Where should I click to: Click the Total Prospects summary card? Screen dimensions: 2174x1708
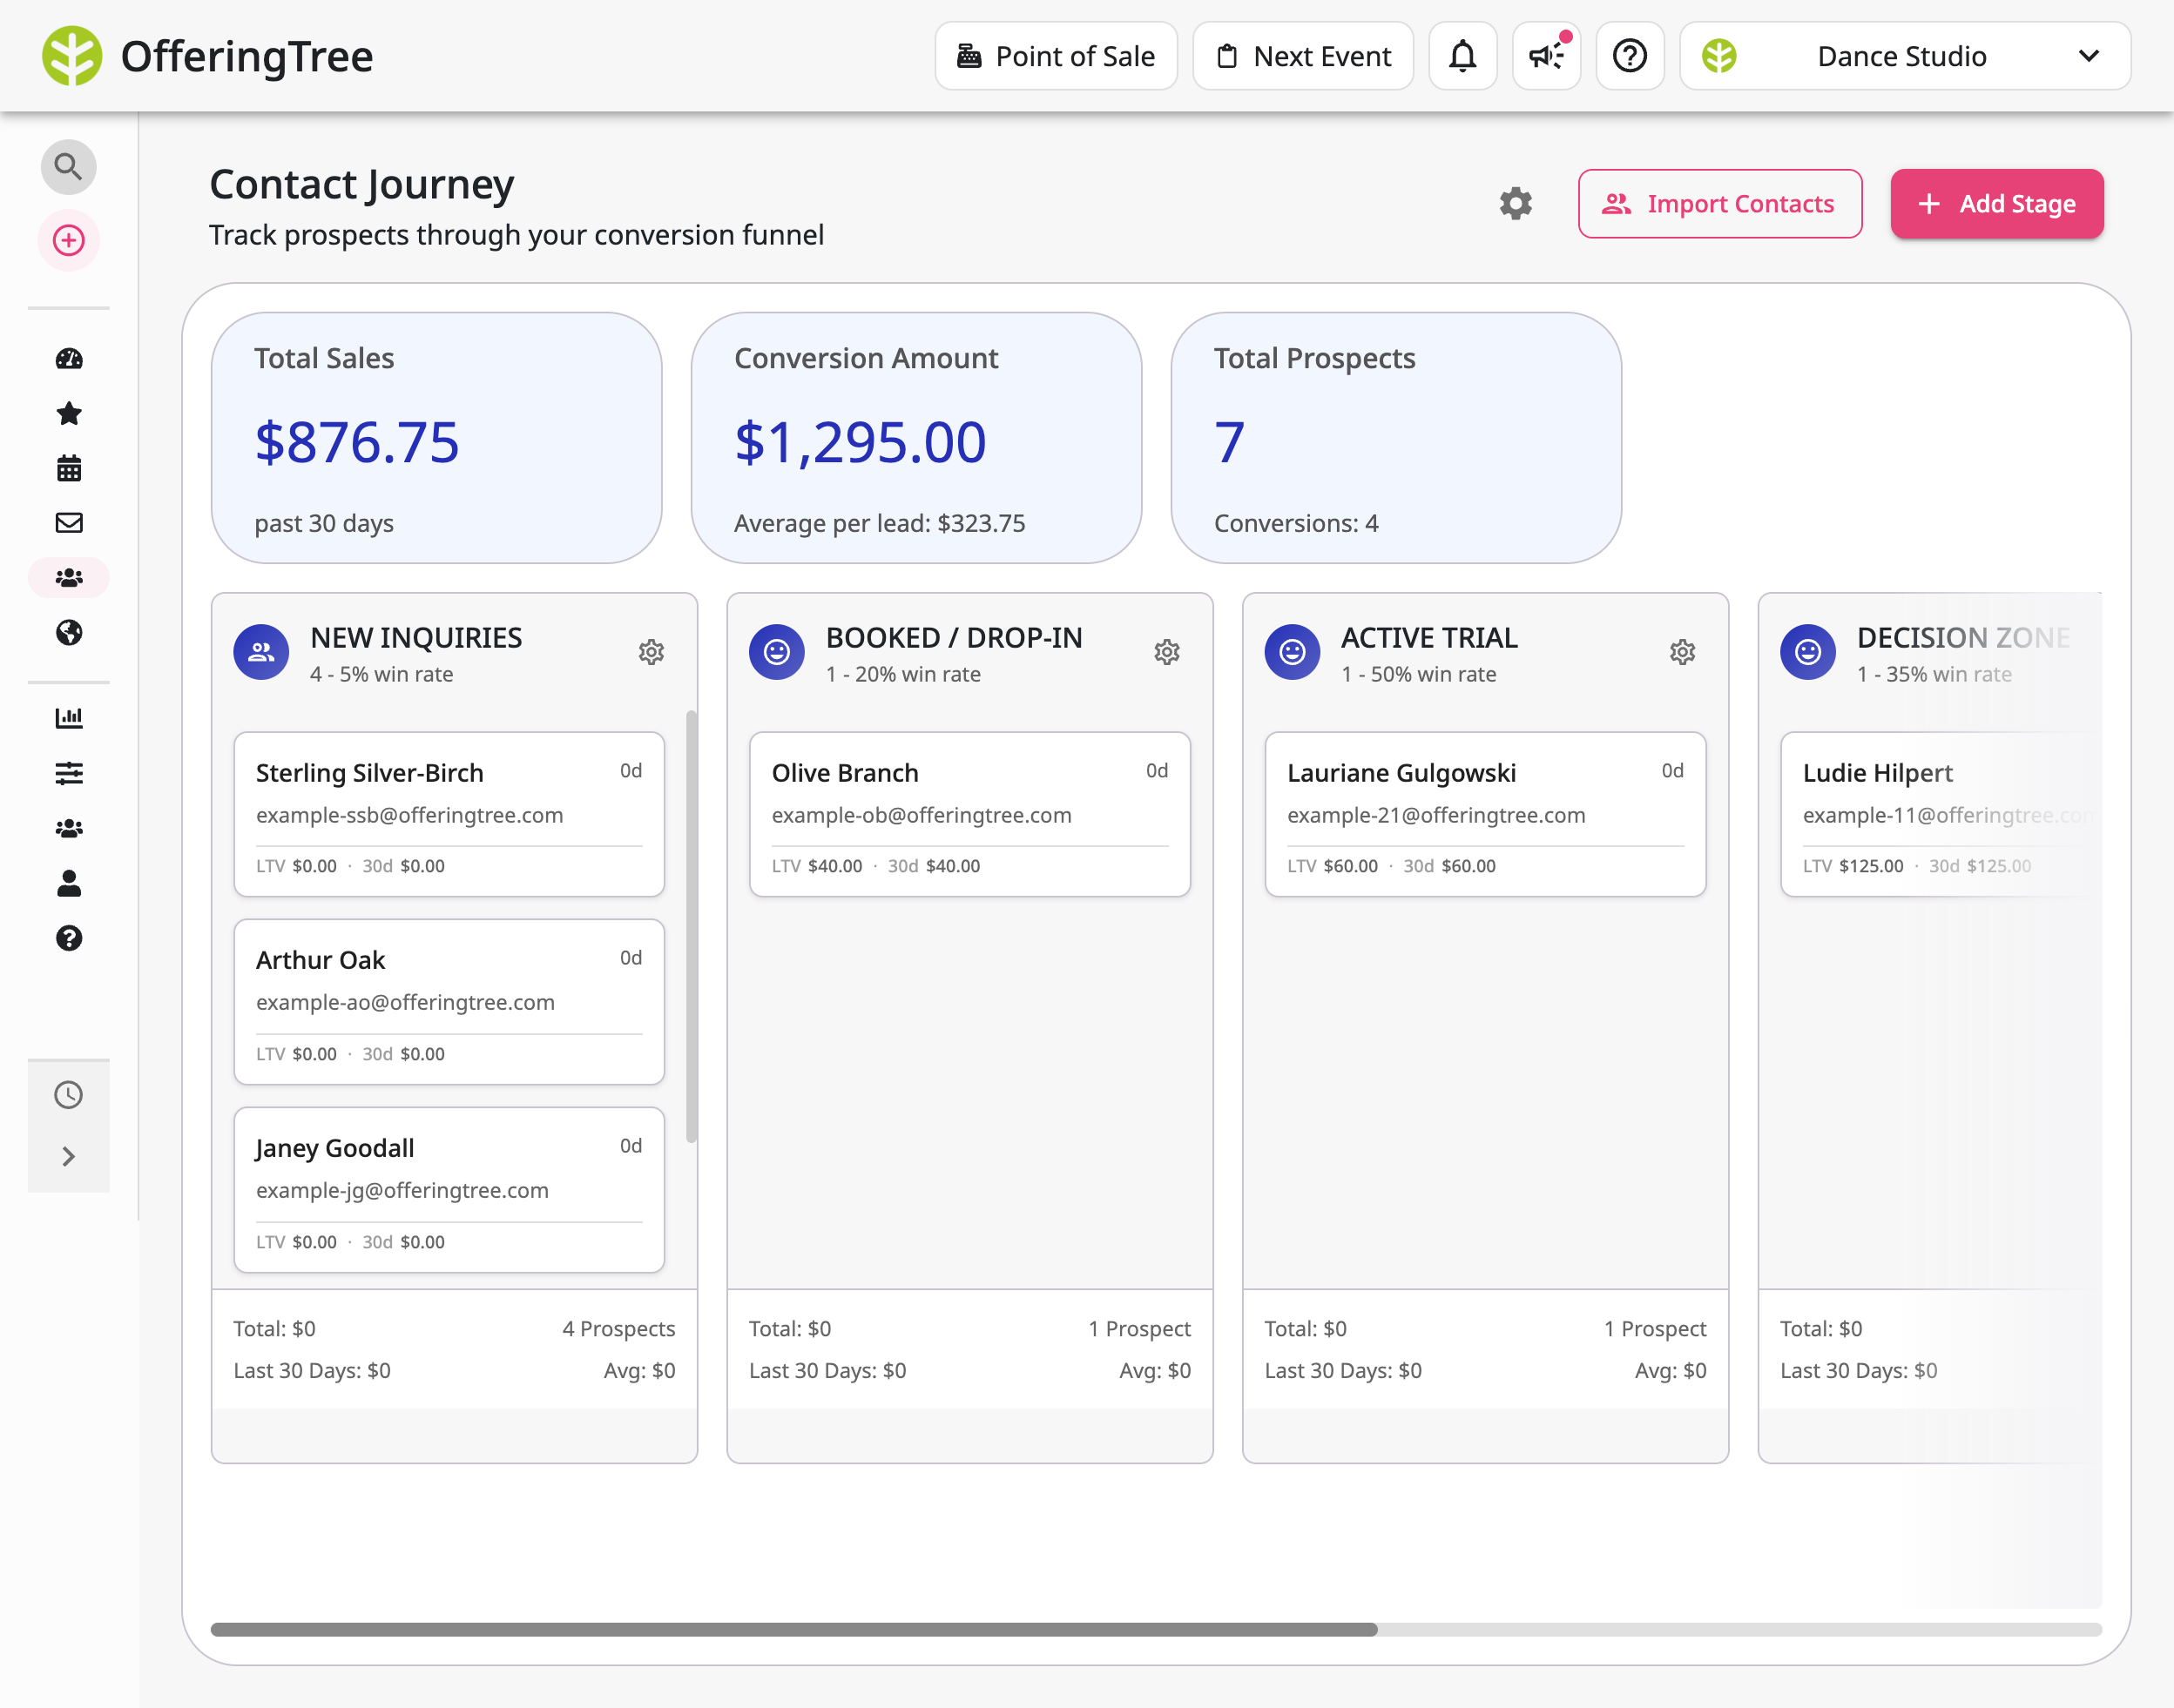coord(1395,438)
